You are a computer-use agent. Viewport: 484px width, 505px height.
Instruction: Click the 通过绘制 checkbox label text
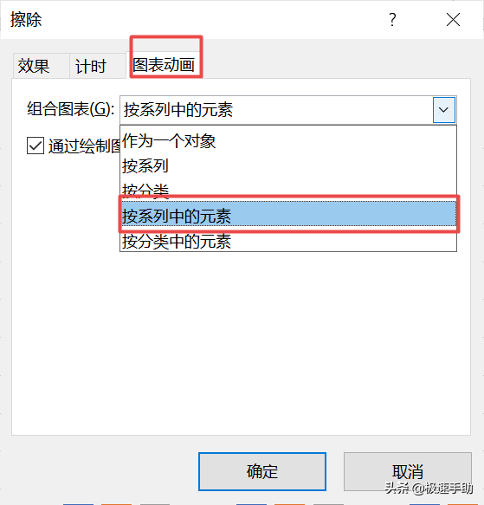(84, 146)
